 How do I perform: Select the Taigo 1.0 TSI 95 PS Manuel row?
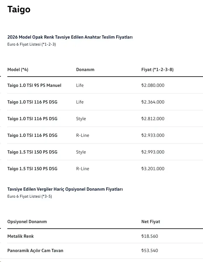coord(105,85)
